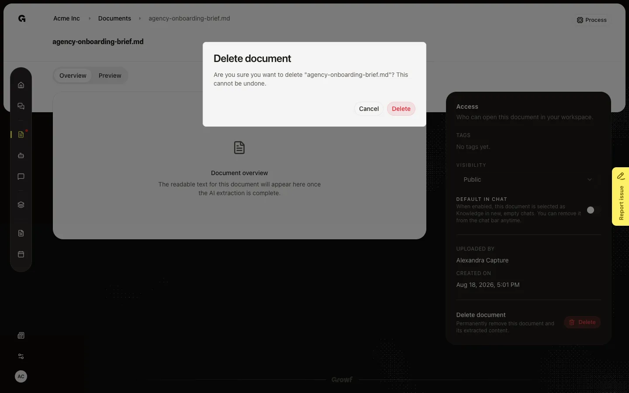This screenshot has width=629, height=393.
Task: Cancel the delete document dialog
Action: coord(369,109)
